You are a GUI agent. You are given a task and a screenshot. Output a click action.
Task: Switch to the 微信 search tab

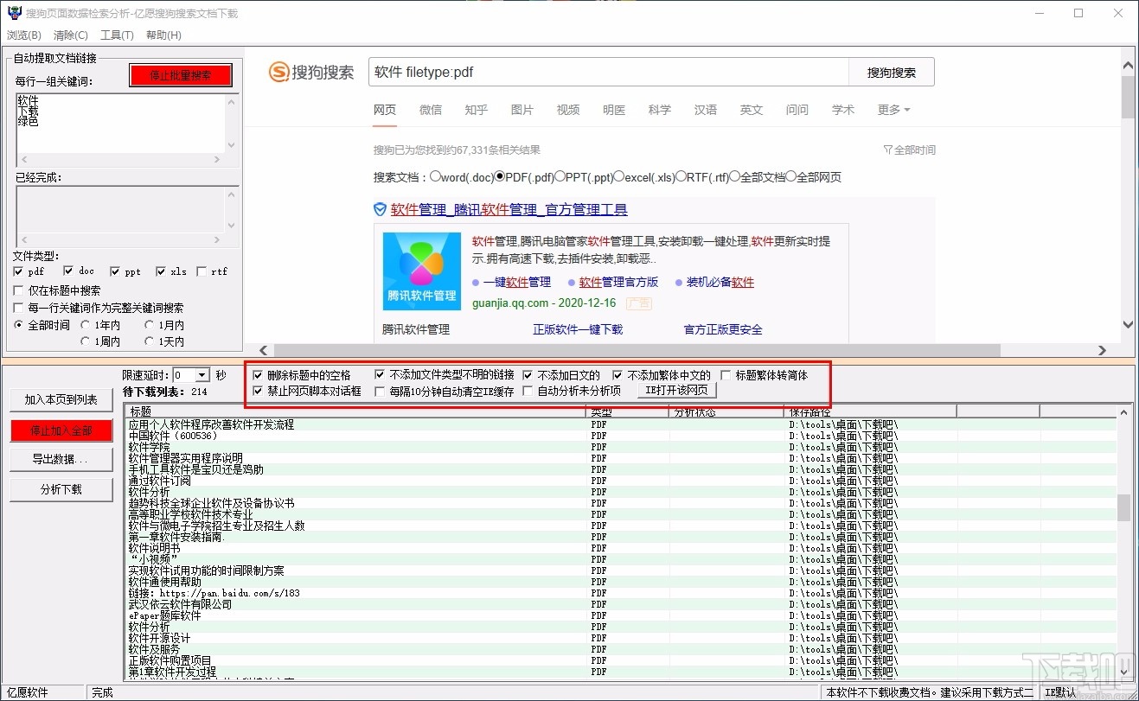coord(430,110)
